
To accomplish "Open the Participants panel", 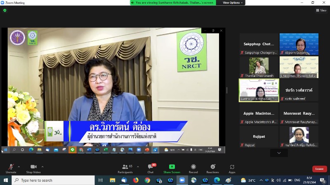I will coord(125,167).
